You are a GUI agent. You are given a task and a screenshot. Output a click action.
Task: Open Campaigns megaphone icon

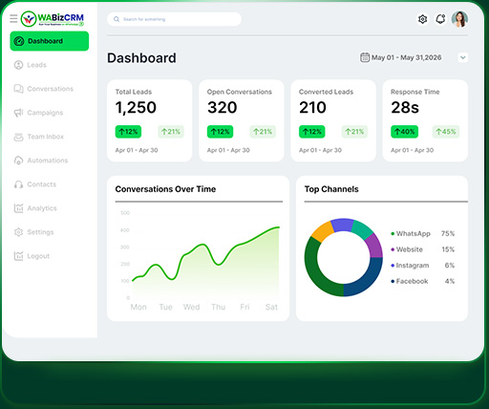(x=18, y=113)
